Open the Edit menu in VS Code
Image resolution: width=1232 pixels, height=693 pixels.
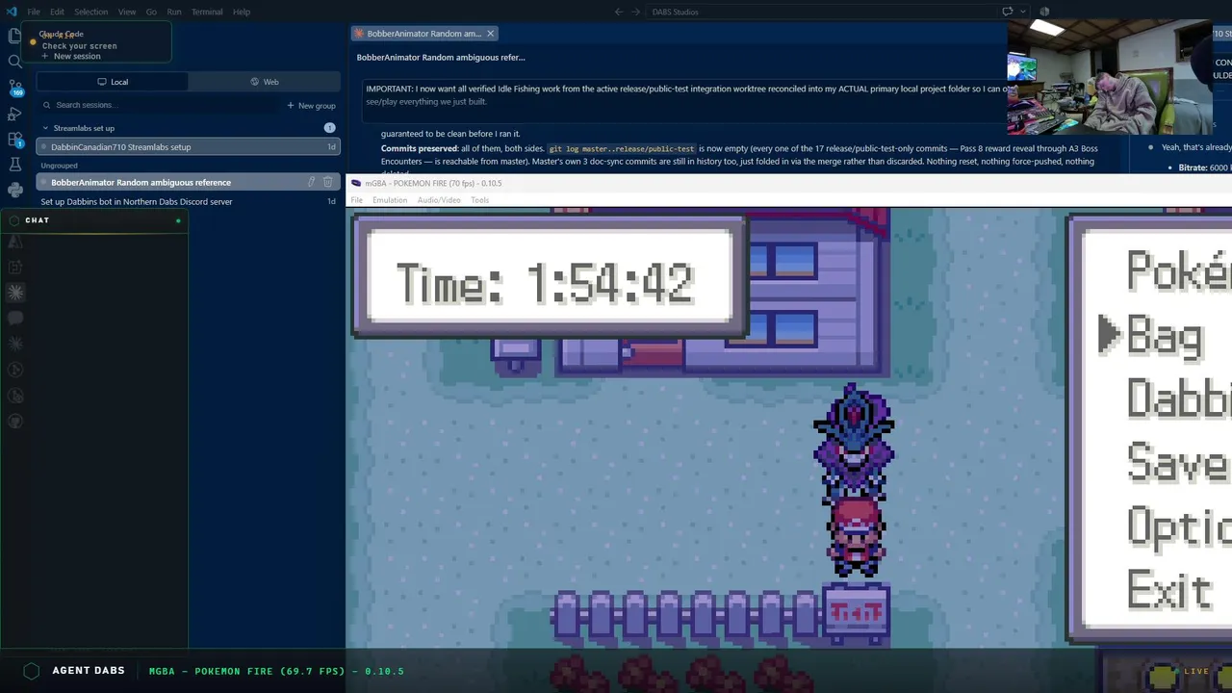(58, 12)
